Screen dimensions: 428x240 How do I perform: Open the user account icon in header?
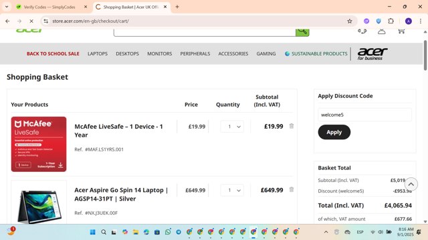(x=382, y=31)
